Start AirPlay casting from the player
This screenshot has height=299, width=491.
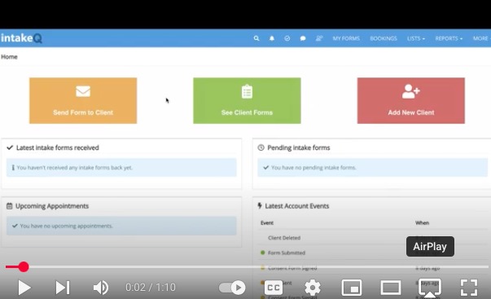point(430,287)
